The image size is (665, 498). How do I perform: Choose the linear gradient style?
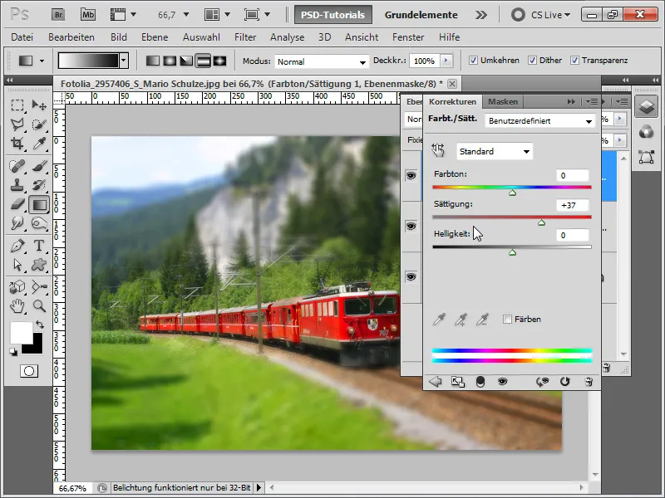153,61
